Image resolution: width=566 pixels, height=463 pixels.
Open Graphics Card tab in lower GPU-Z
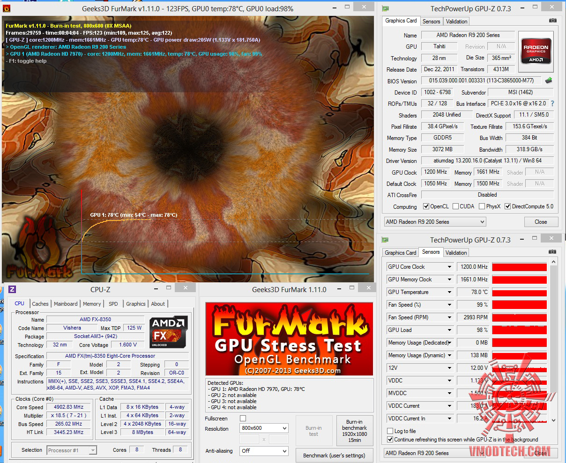tap(400, 253)
